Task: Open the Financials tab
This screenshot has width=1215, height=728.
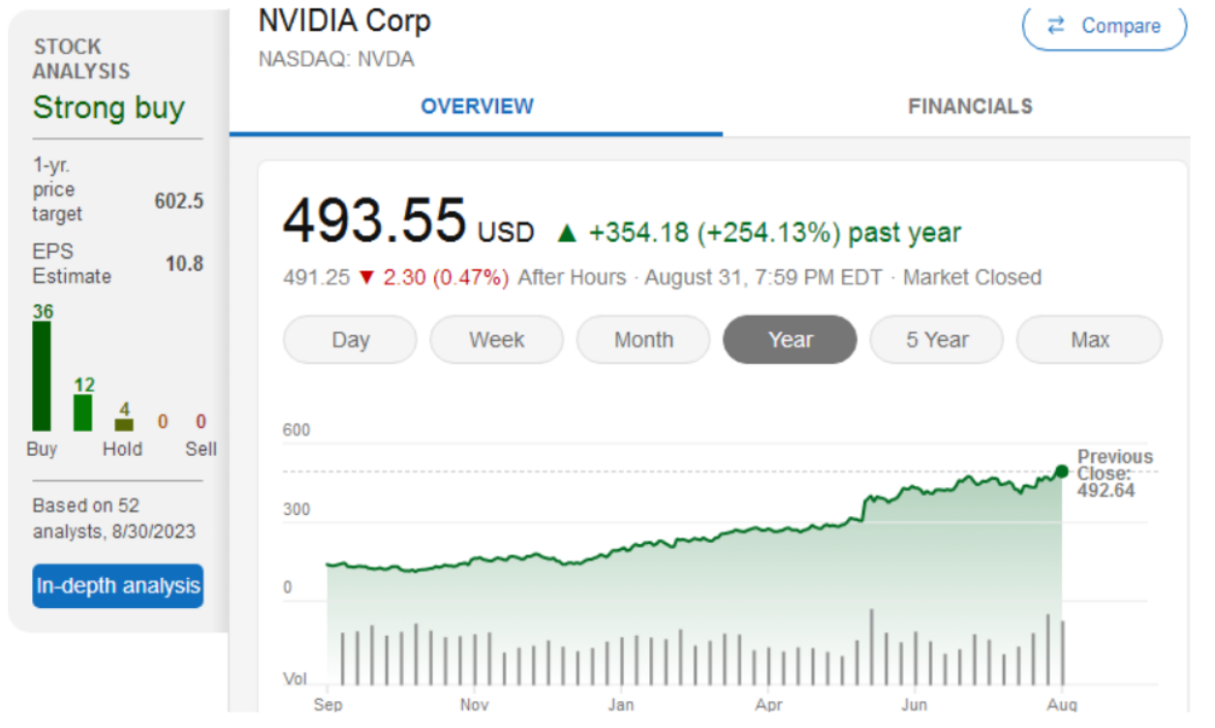Action: point(970,106)
